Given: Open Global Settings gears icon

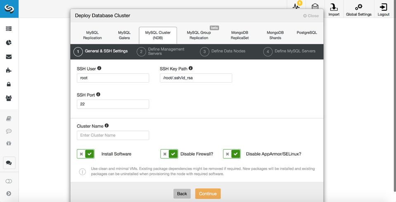Looking at the screenshot, I should tap(358, 7).
